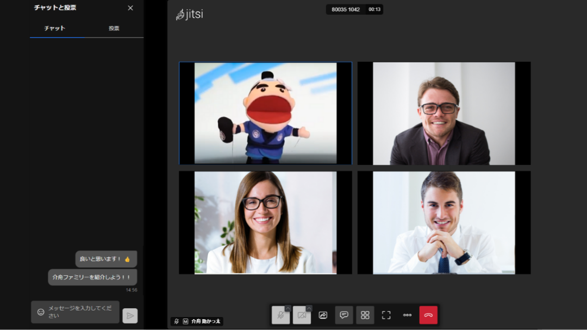This screenshot has width=587, height=330.
Task: Start screen sharing
Action: [323, 315]
